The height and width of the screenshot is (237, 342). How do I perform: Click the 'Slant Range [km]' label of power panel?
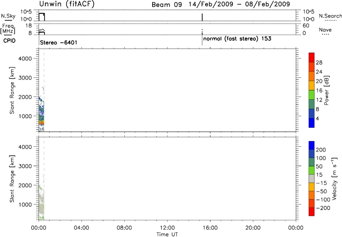tap(12, 90)
